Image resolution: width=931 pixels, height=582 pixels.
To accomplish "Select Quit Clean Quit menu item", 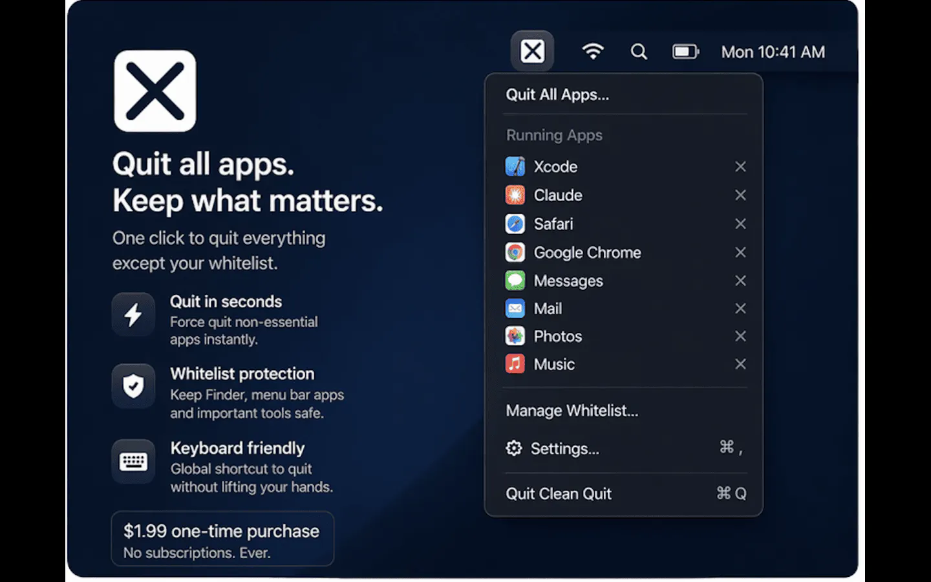I will [559, 494].
